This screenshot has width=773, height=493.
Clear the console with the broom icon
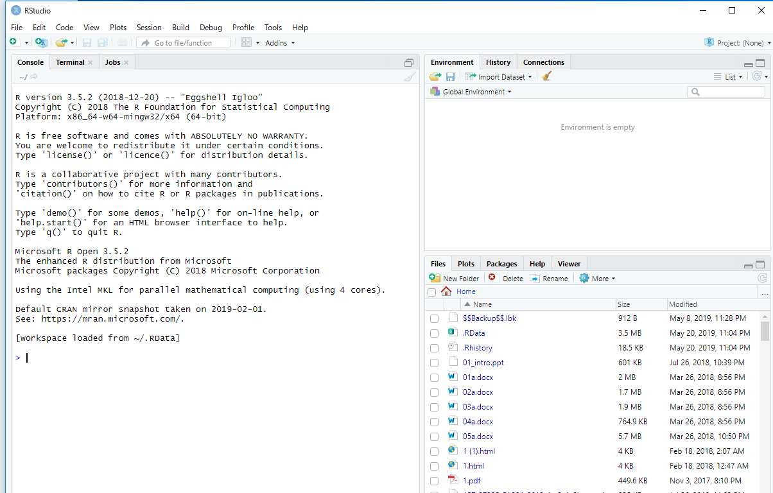(410, 77)
